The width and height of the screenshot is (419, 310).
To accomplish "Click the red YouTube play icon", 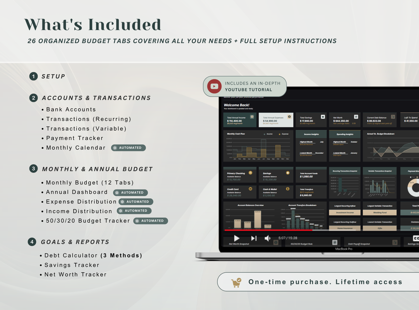I will tap(214, 86).
